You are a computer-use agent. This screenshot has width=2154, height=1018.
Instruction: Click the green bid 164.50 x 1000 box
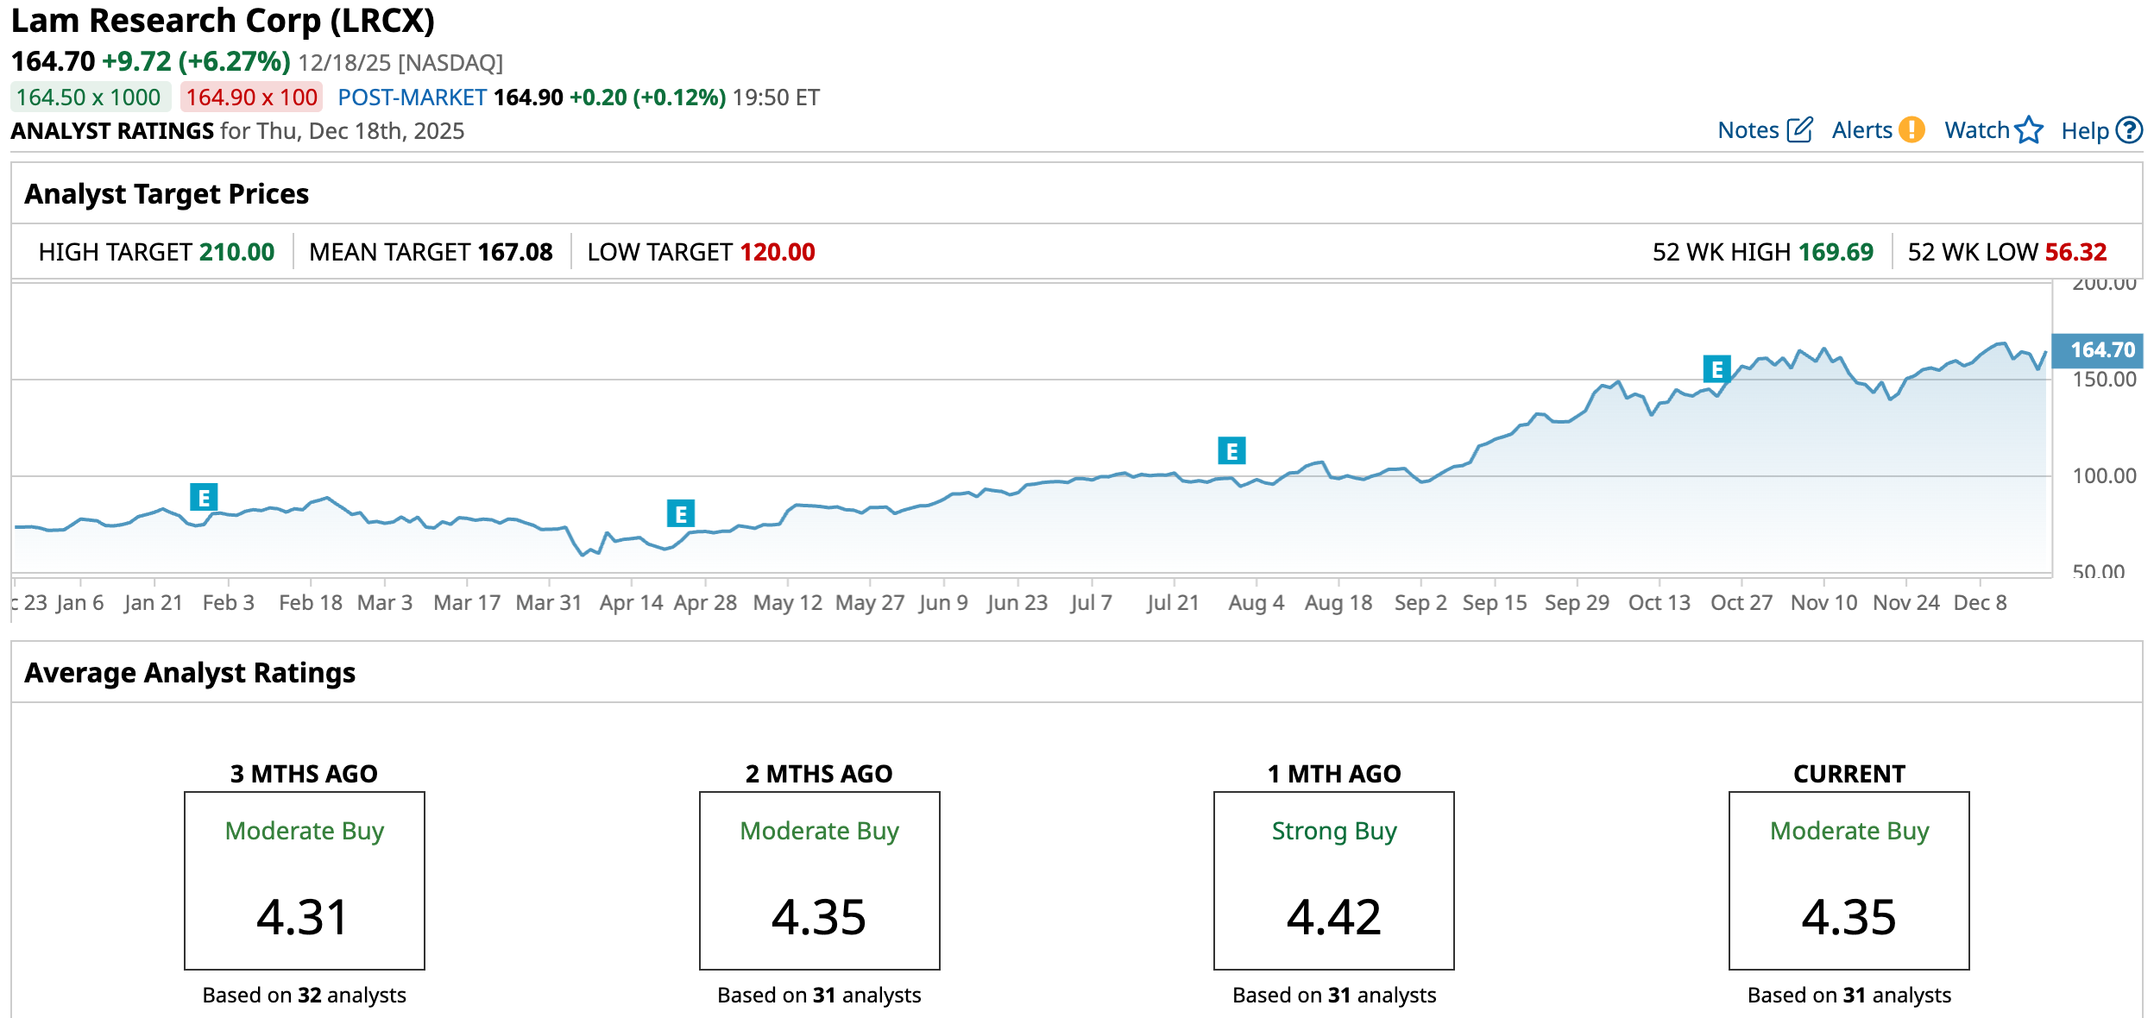[89, 97]
